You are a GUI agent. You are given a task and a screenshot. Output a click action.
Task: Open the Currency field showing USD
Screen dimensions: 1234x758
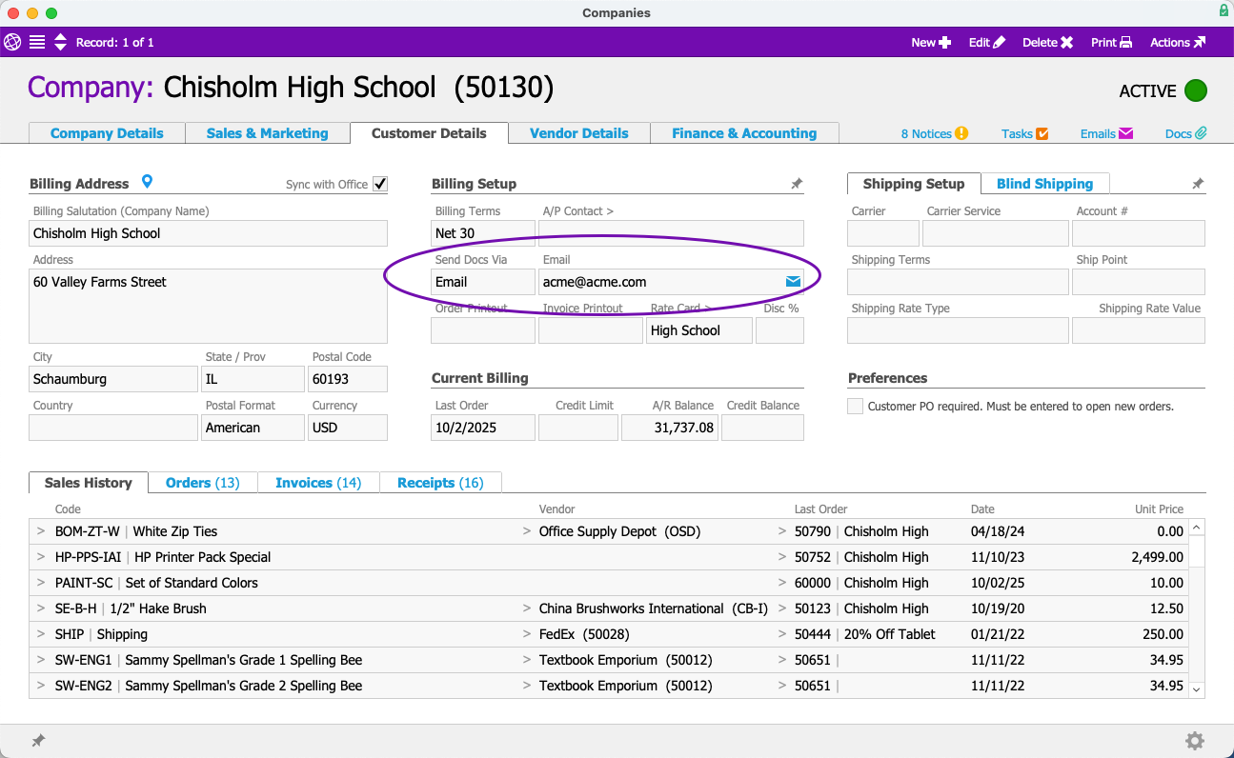click(348, 428)
